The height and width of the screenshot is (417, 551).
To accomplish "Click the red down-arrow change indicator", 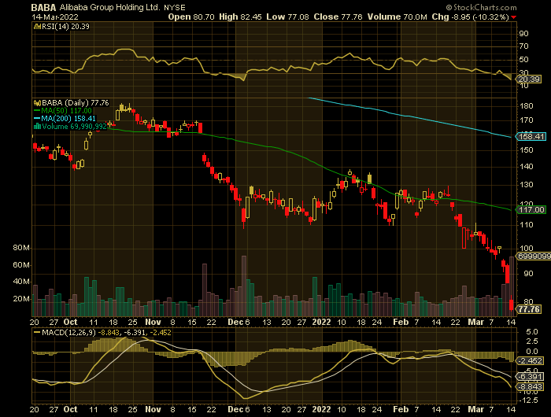I will point(514,17).
